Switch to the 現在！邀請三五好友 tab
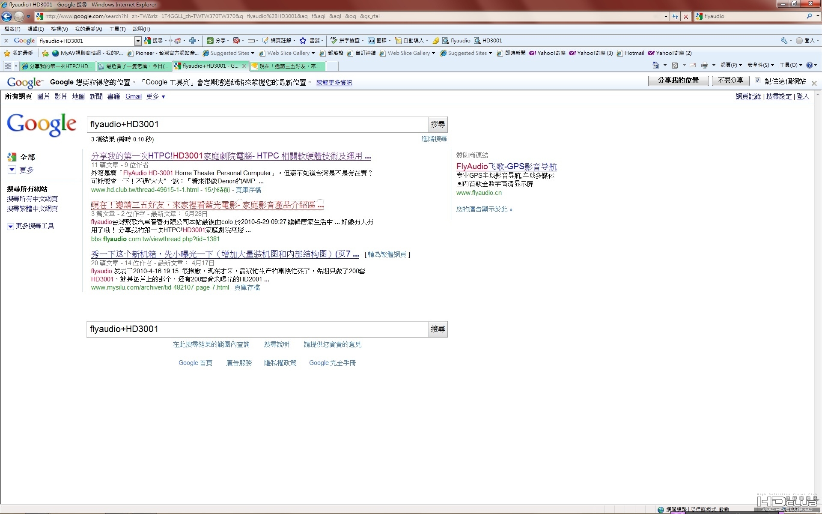 point(287,66)
